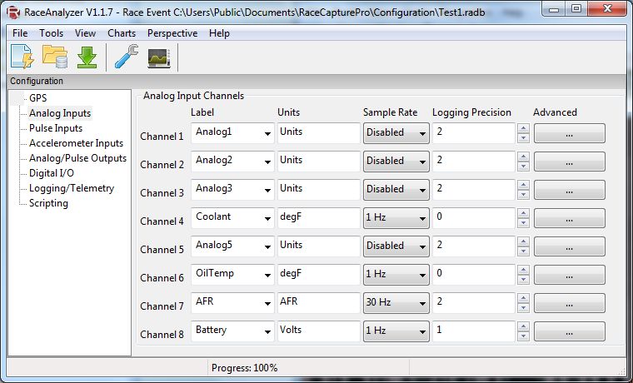Viewport: 633px width, 383px height.
Task: Click Channel 8 units field Volts
Action: 318,331
